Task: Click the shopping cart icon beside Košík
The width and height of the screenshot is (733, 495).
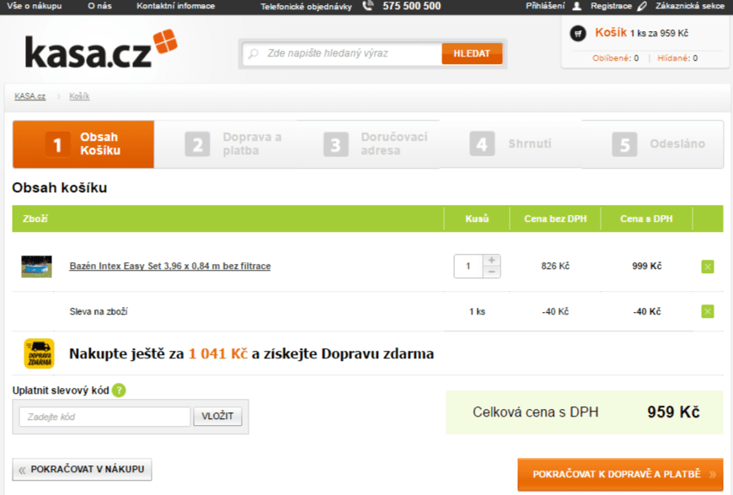Action: point(578,34)
